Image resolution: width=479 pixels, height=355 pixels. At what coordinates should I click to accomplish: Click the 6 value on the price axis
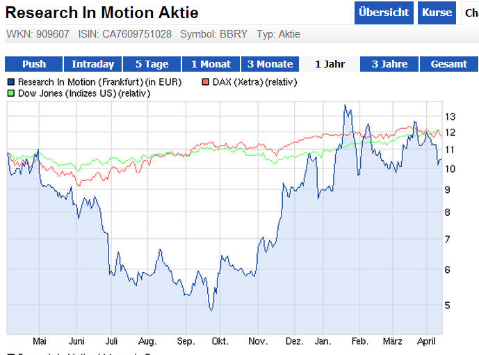pos(448,269)
